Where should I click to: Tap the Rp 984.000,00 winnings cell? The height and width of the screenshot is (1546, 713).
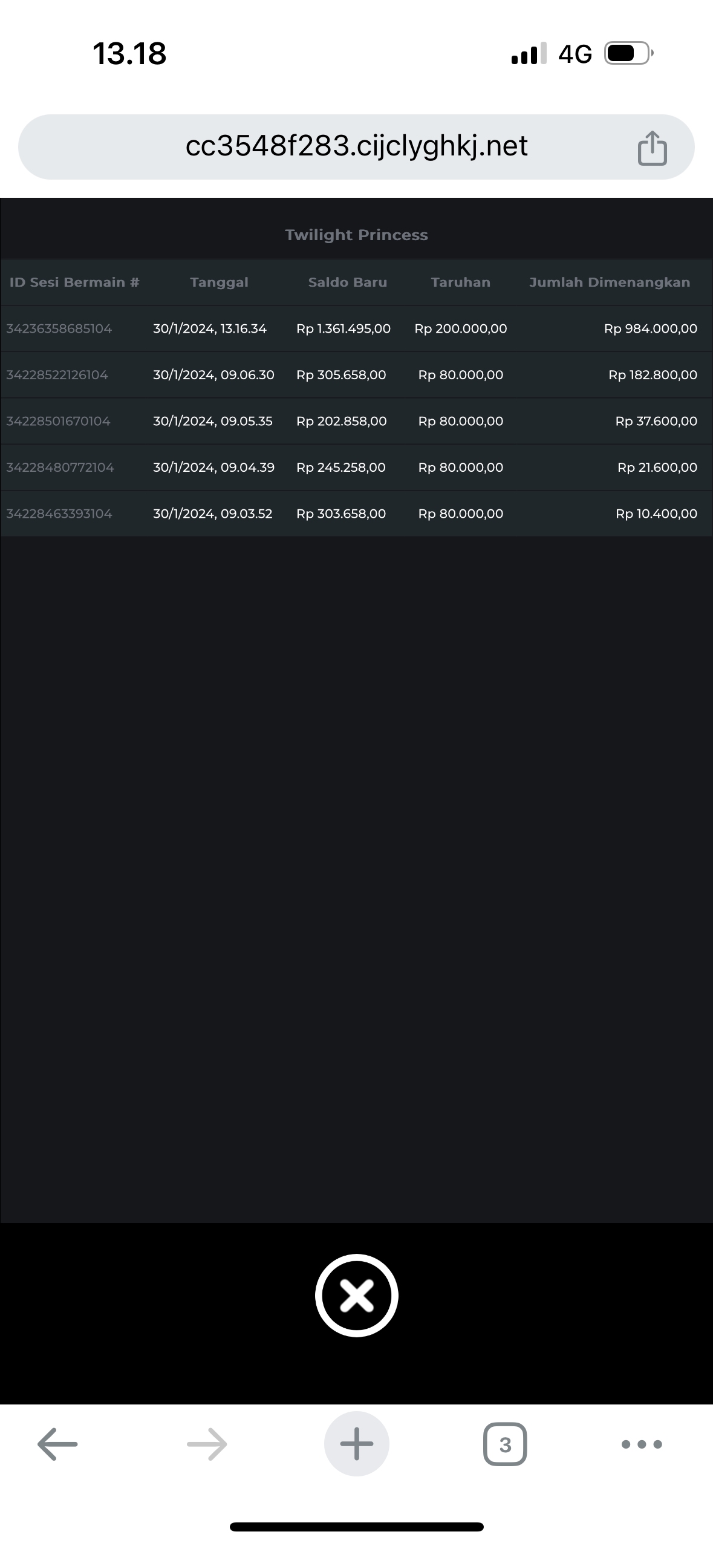point(650,329)
